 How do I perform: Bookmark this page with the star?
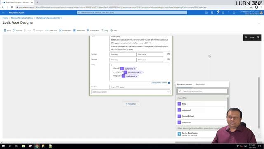[x=251, y=7]
